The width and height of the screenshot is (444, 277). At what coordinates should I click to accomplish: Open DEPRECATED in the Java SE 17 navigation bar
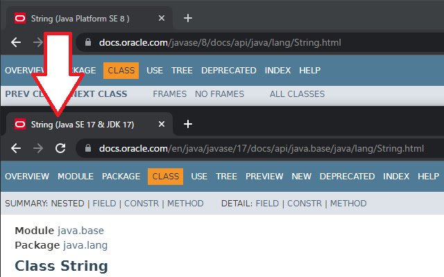347,177
